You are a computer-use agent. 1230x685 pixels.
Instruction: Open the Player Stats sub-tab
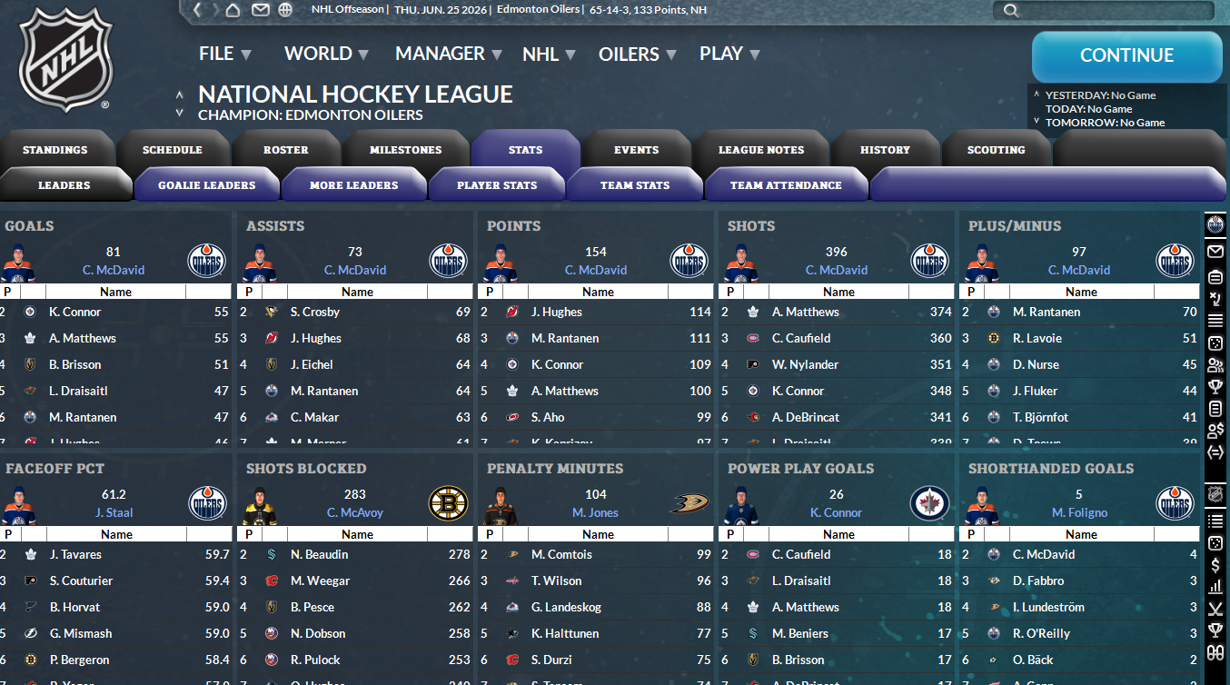click(497, 185)
